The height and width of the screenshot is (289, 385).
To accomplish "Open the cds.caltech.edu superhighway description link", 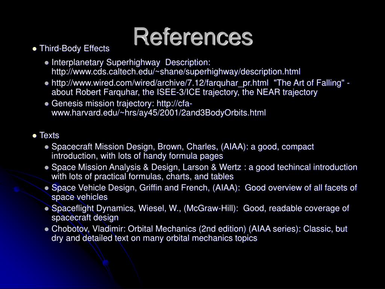I will 176,72.
